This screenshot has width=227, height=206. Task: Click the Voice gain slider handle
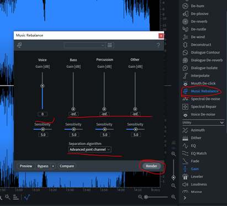[x=43, y=86]
